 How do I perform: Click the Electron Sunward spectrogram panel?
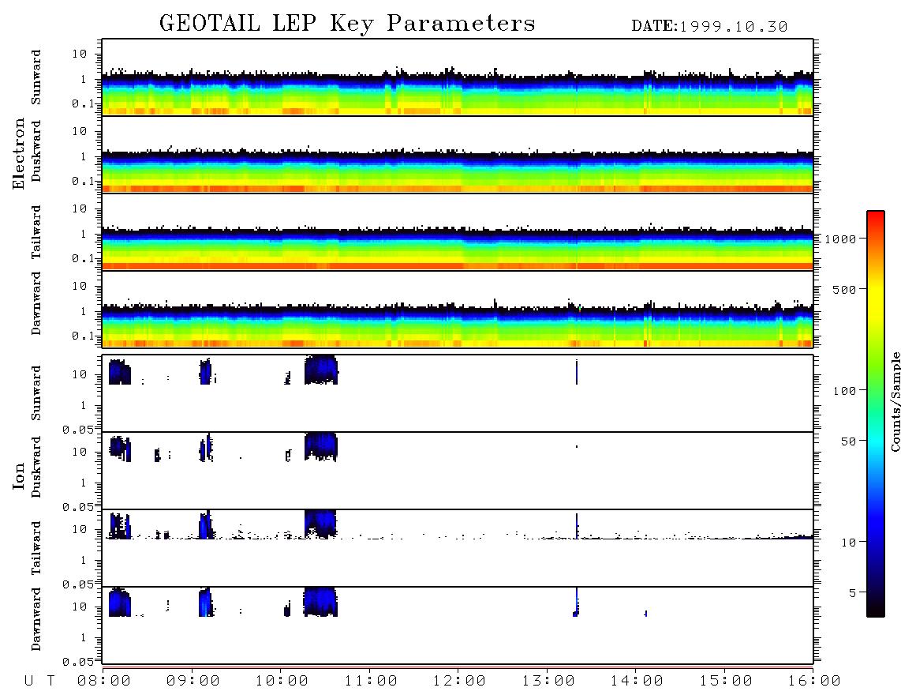(x=458, y=77)
